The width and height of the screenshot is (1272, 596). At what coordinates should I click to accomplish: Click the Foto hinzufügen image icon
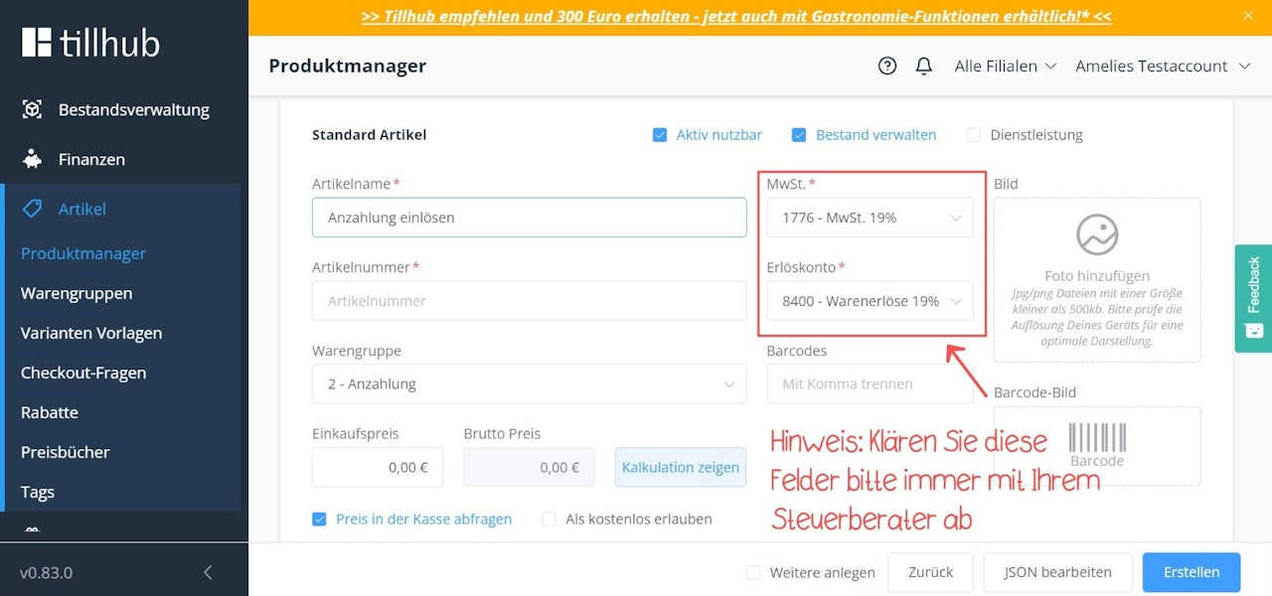(1097, 235)
